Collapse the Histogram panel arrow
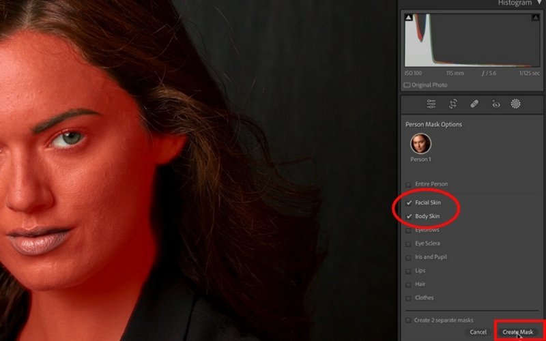 click(x=540, y=3)
